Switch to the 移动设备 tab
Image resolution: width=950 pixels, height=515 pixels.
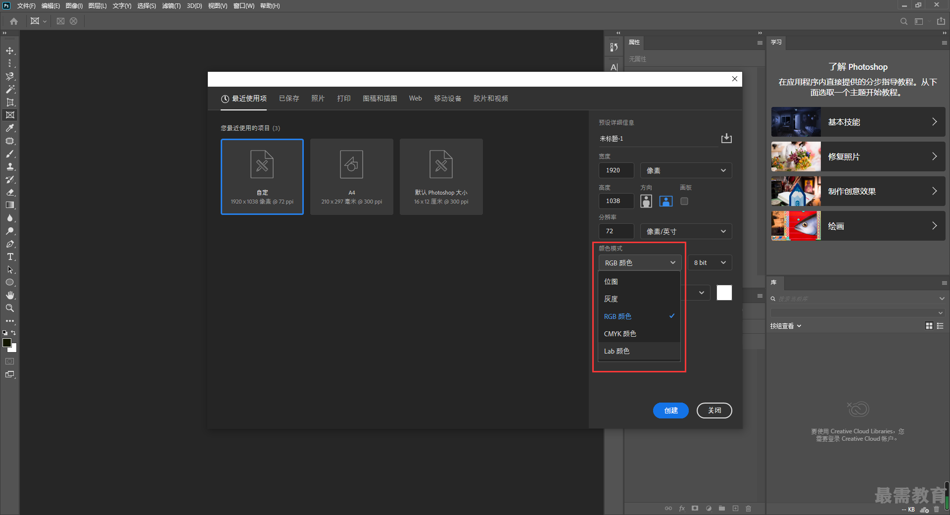(448, 99)
